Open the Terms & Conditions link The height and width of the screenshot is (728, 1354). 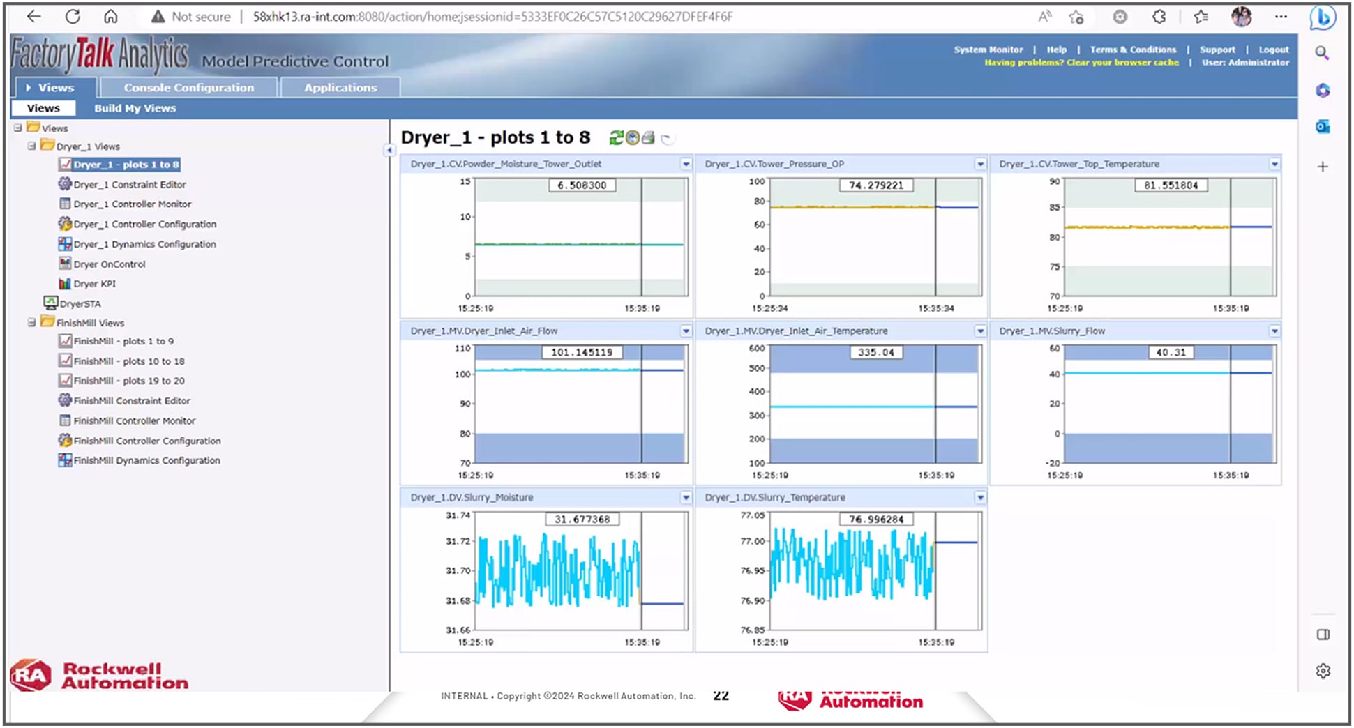click(x=1133, y=50)
